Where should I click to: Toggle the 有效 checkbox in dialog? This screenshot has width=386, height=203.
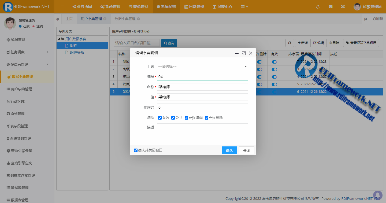[160, 118]
